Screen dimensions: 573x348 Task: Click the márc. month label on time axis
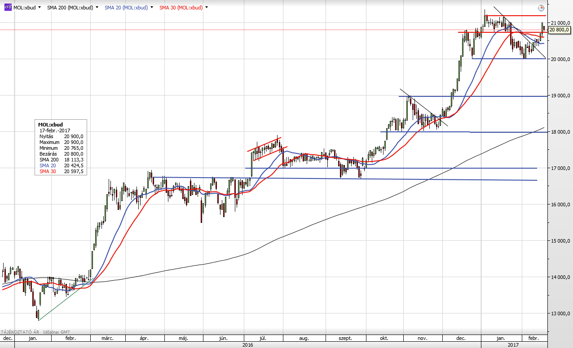click(107, 339)
